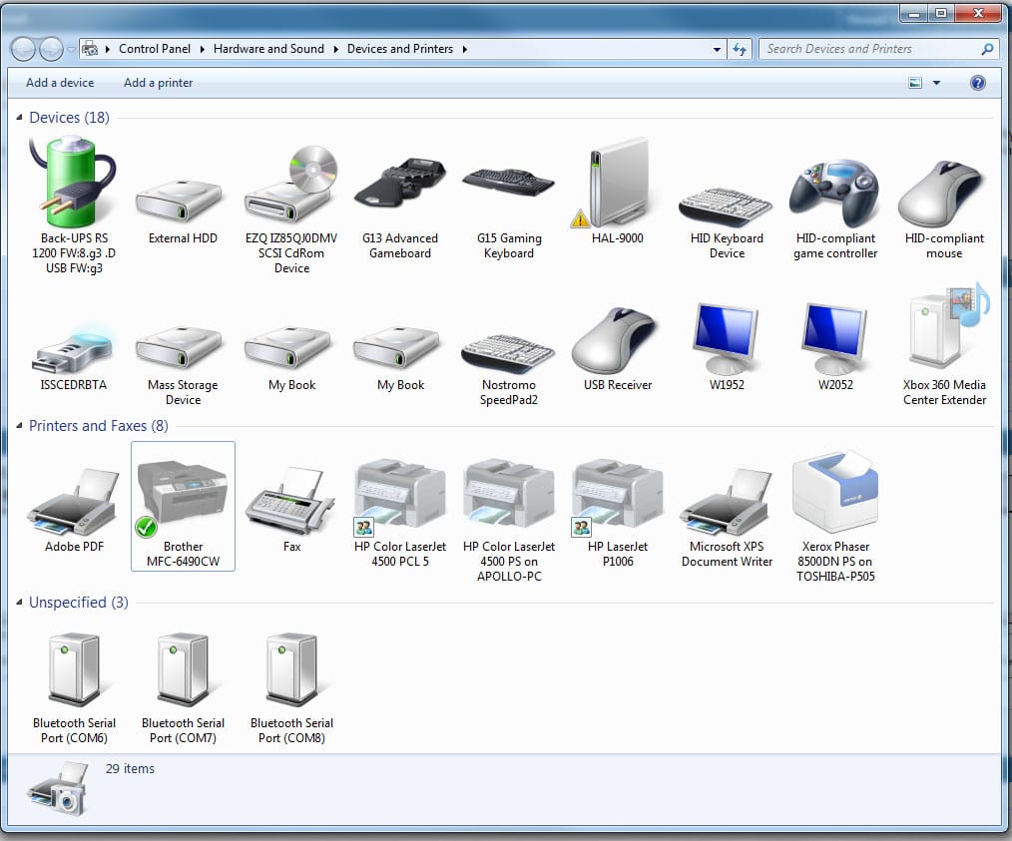Select the G15 Gaming Keyboard
Viewport: 1012px width, 841px height.
pyautogui.click(x=509, y=212)
